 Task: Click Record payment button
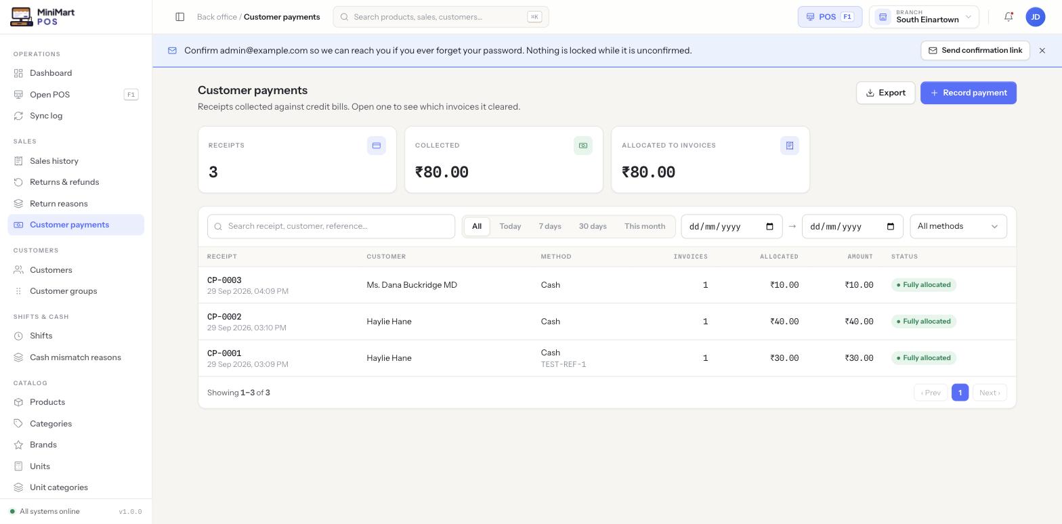969,93
